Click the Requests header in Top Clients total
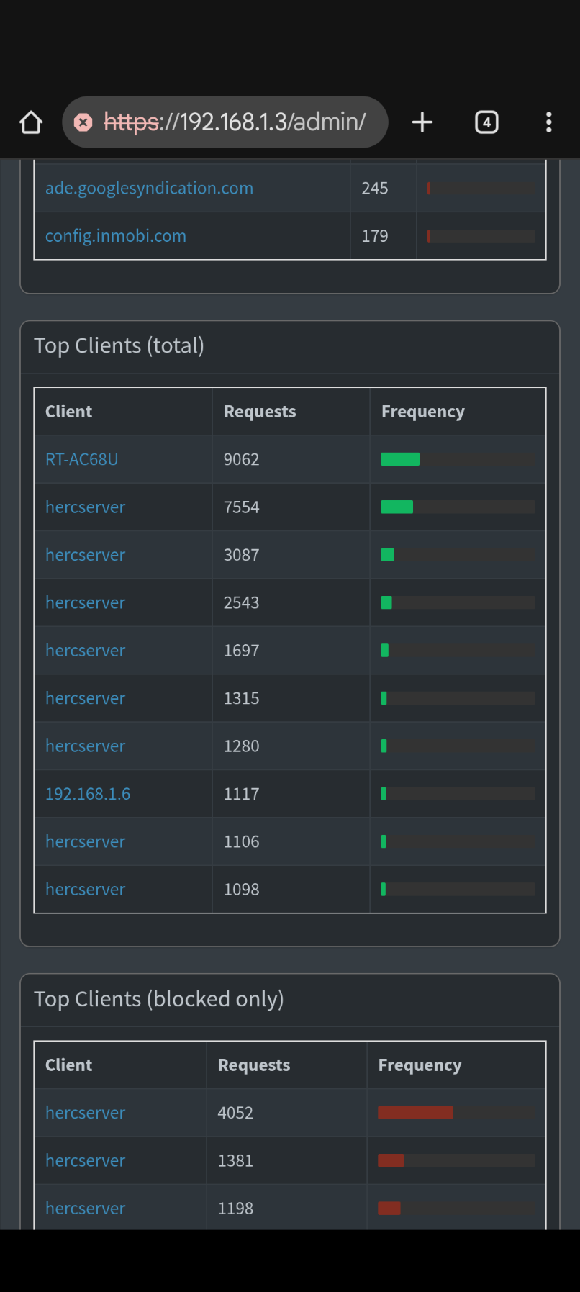 (260, 412)
